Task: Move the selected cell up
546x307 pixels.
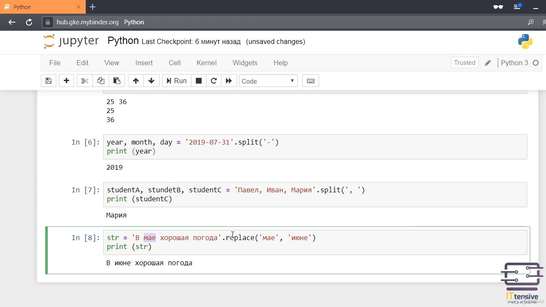Action: point(136,81)
